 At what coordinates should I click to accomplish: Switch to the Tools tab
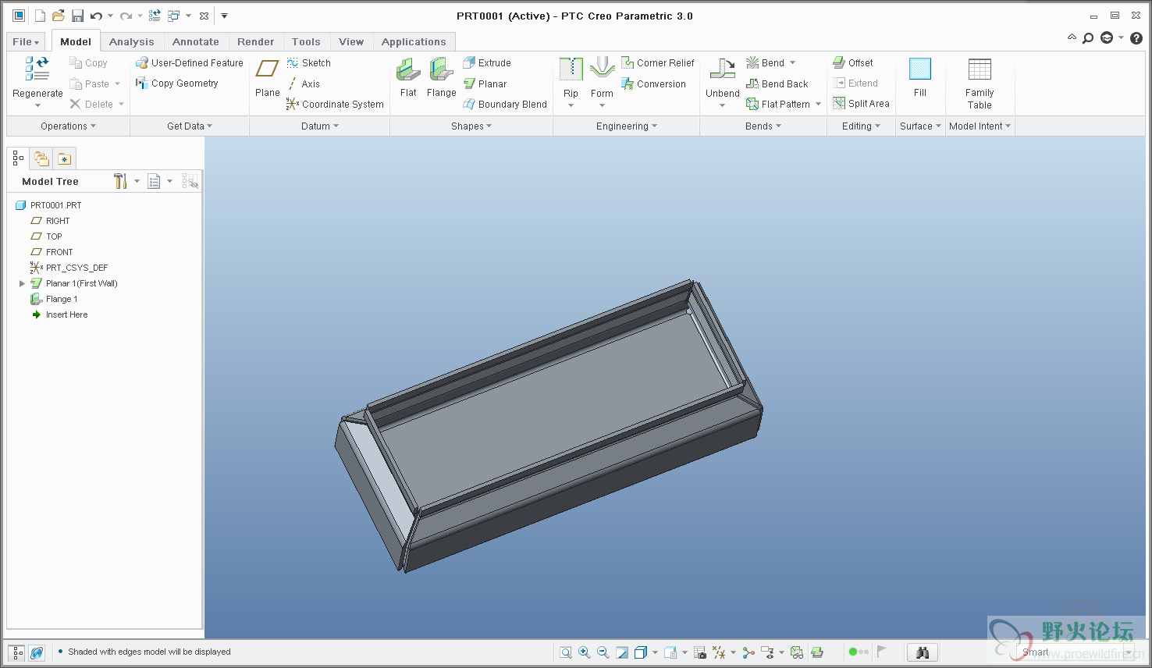pyautogui.click(x=306, y=42)
